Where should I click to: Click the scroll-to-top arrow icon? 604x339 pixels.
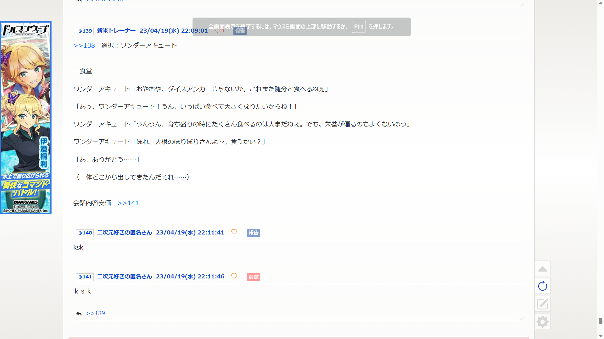tap(542, 269)
